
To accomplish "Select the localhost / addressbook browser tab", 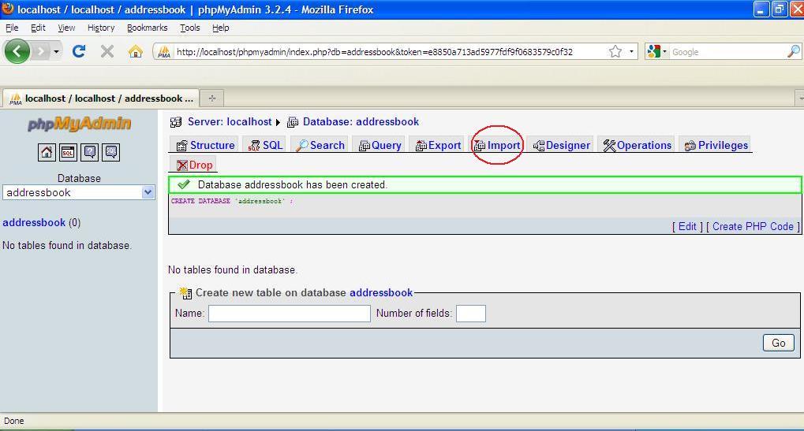I will pos(100,98).
